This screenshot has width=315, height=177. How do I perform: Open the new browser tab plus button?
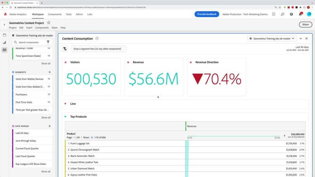(x=42, y=3)
